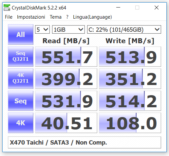Open the Lingua(Language) menu
Image resolution: width=169 pixels, height=156 pixels.
click(x=92, y=17)
